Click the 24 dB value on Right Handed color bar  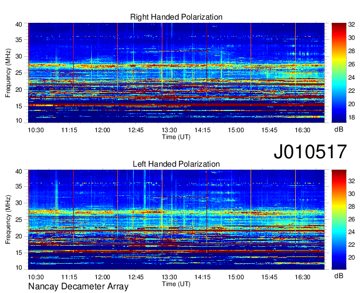click(x=351, y=77)
